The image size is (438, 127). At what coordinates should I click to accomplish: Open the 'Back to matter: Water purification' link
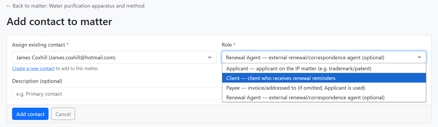point(78,6)
